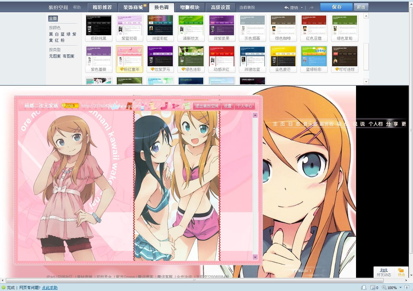Click the horizontal page scrollbar
Viewport: 413px width, 291px height.
coord(195,280)
